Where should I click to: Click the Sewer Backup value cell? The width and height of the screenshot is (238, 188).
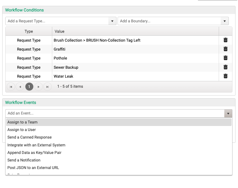click(135, 67)
